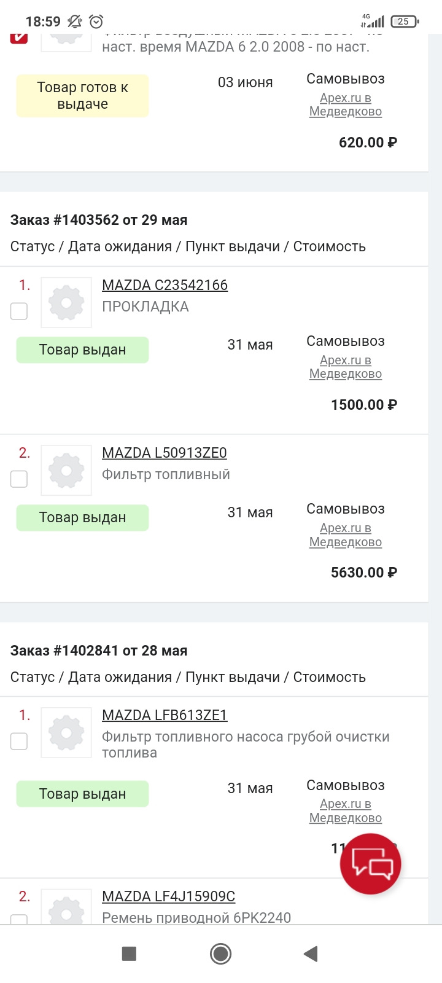Tap gear placeholder image for MAZDA L50913ZE0

[66, 470]
